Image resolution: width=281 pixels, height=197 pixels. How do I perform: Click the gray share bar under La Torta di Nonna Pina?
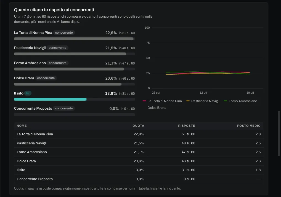[74, 39]
